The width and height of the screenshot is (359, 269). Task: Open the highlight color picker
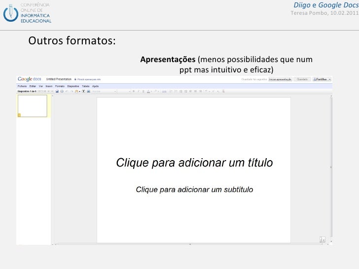click(156, 91)
